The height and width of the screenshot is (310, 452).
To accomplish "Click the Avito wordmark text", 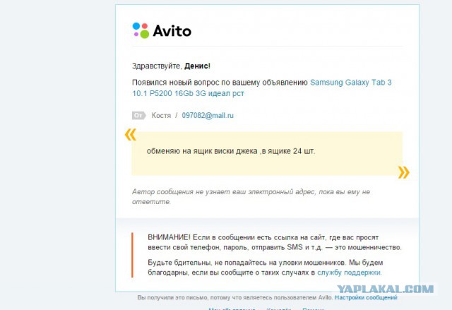I will pyautogui.click(x=172, y=30).
